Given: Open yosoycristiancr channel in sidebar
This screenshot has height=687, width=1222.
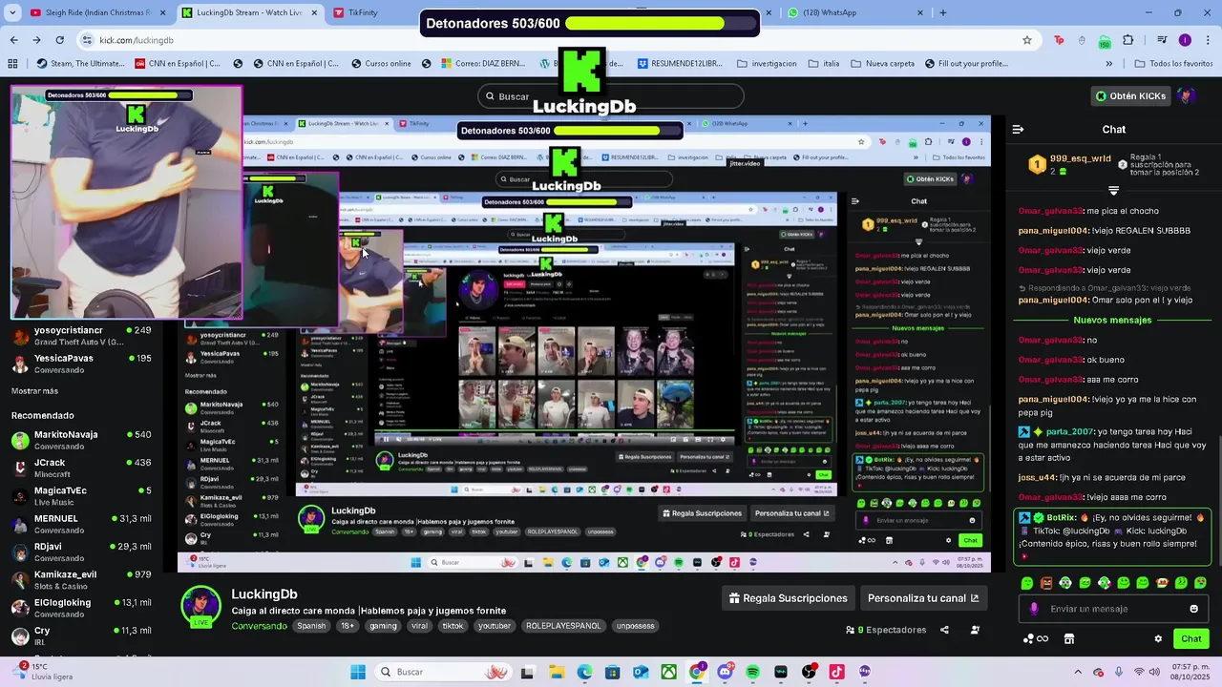Looking at the screenshot, I should (x=81, y=336).
